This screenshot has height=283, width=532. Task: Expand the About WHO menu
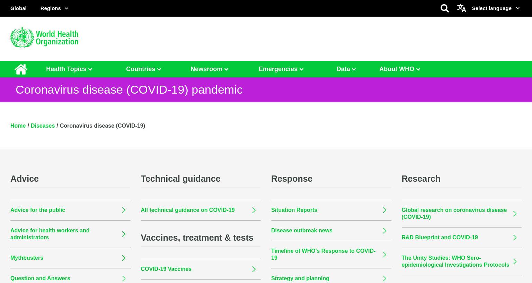point(400,69)
